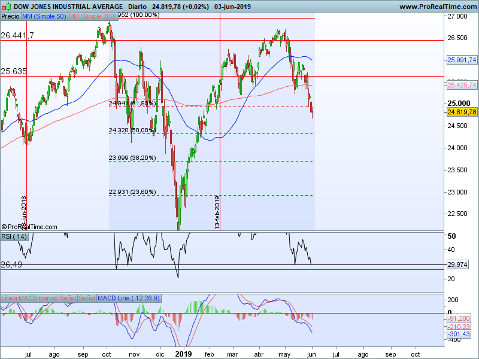This screenshot has height=359, width=479.
Task: Click the DOW JONES INDUSTRIAL AVERAGE title
Action: click(x=68, y=7)
